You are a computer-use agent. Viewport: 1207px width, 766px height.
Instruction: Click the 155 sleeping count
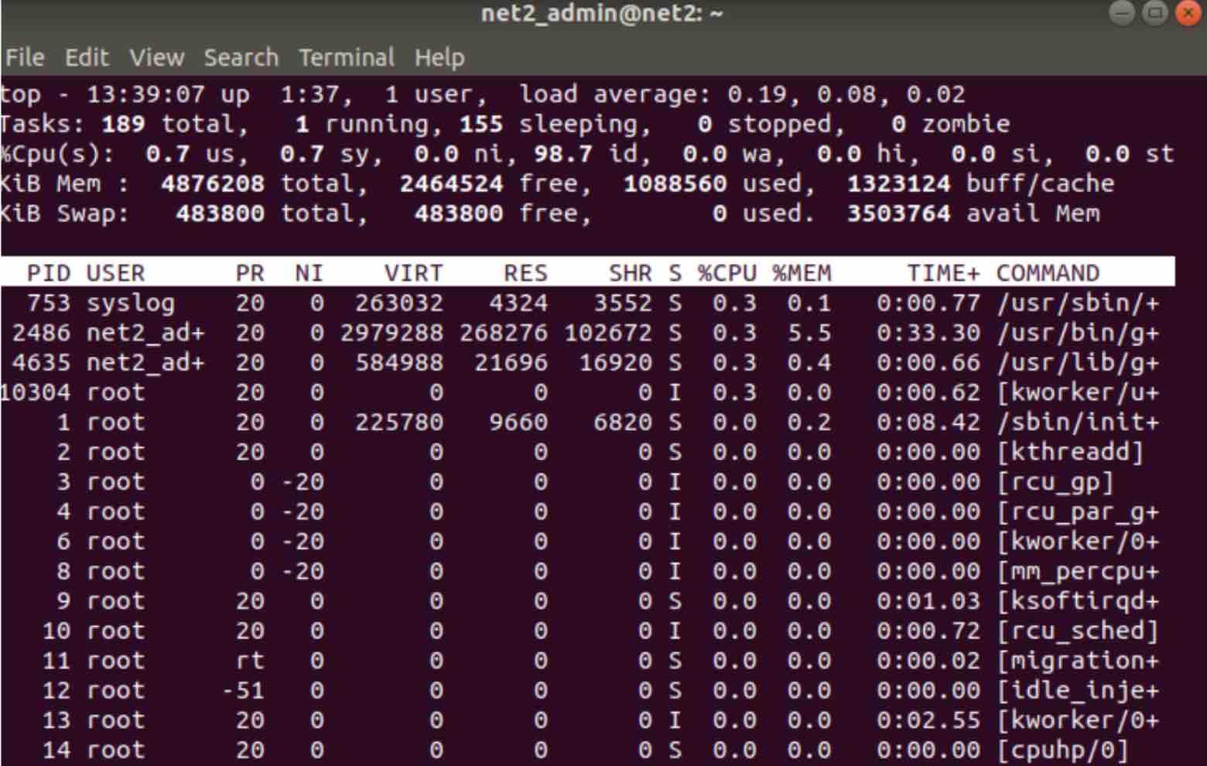tap(481, 125)
